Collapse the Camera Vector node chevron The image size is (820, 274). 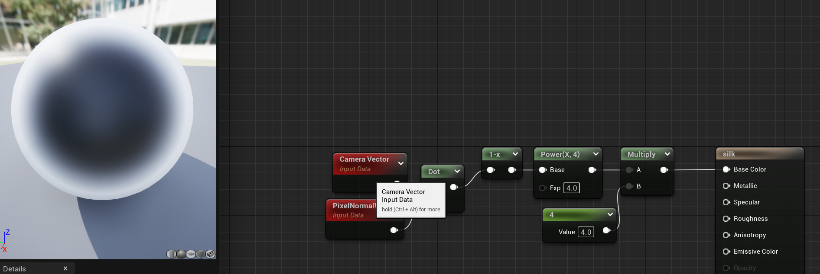coord(401,163)
